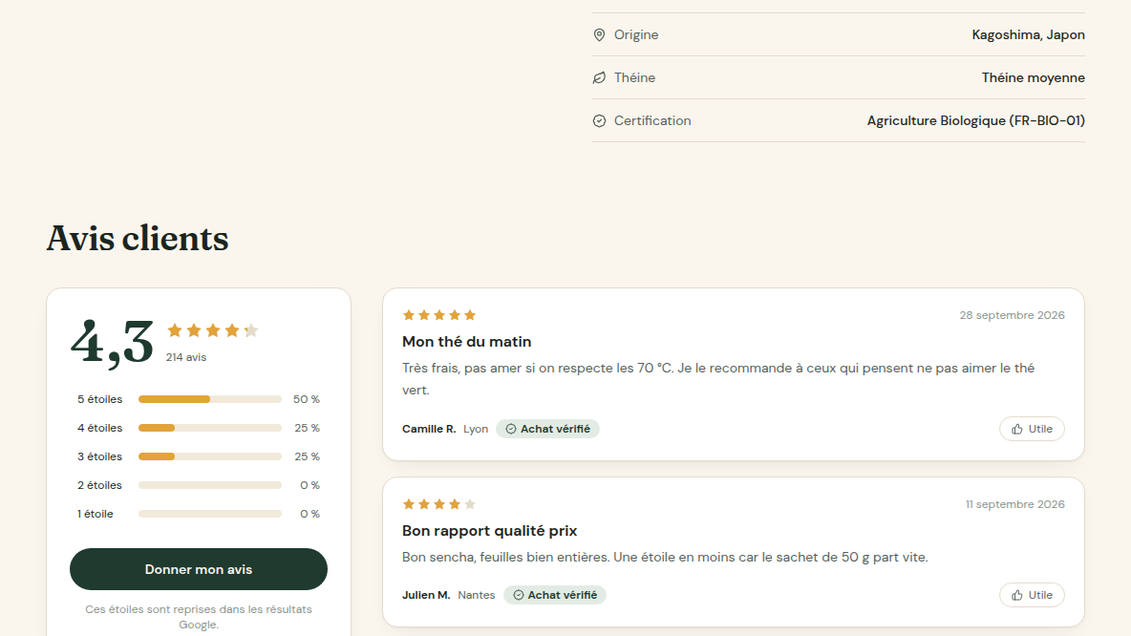Click the 25 % value in the 3 étoiles row
This screenshot has height=636, width=1131.
307,456
